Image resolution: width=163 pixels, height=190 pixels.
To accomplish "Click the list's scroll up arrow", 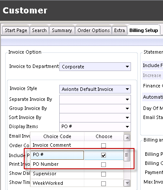I will tap(127, 138).
